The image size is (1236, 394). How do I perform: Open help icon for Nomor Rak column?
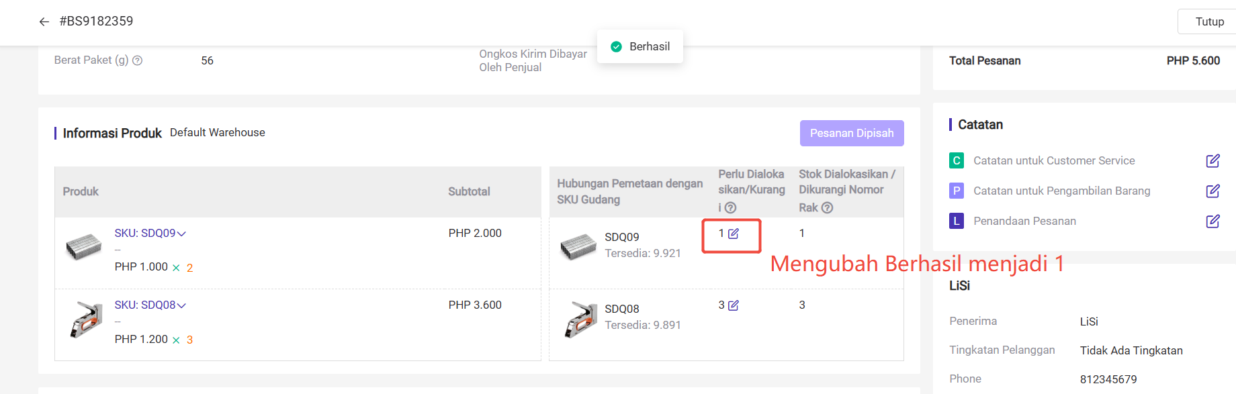tap(828, 208)
